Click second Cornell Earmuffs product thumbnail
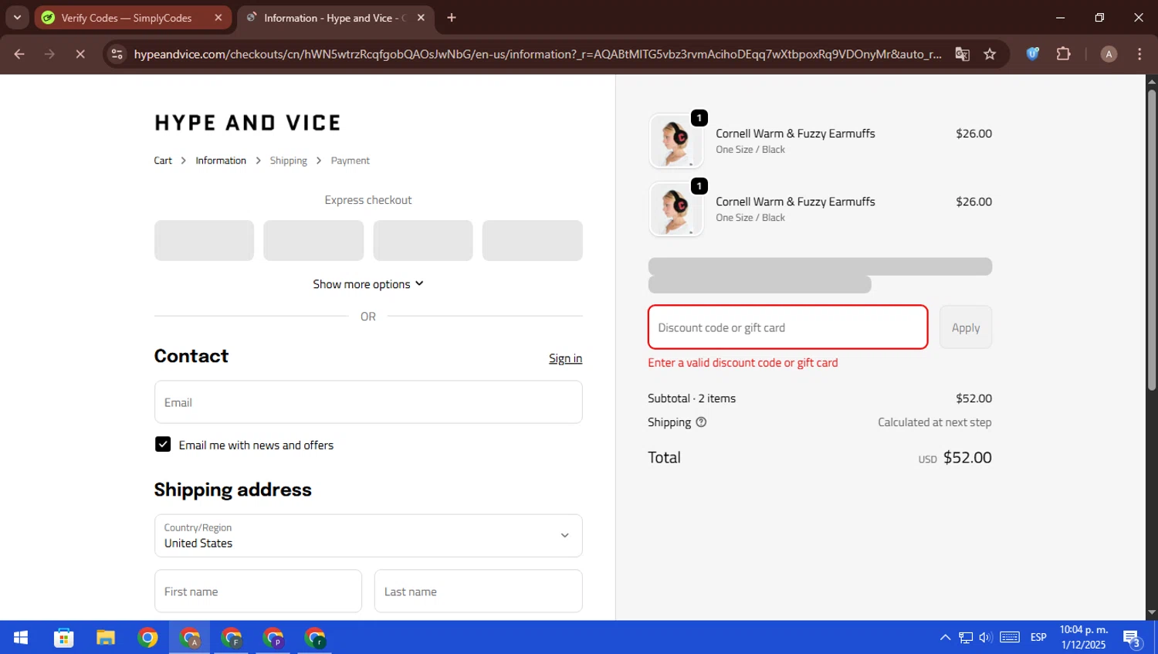 pos(676,209)
